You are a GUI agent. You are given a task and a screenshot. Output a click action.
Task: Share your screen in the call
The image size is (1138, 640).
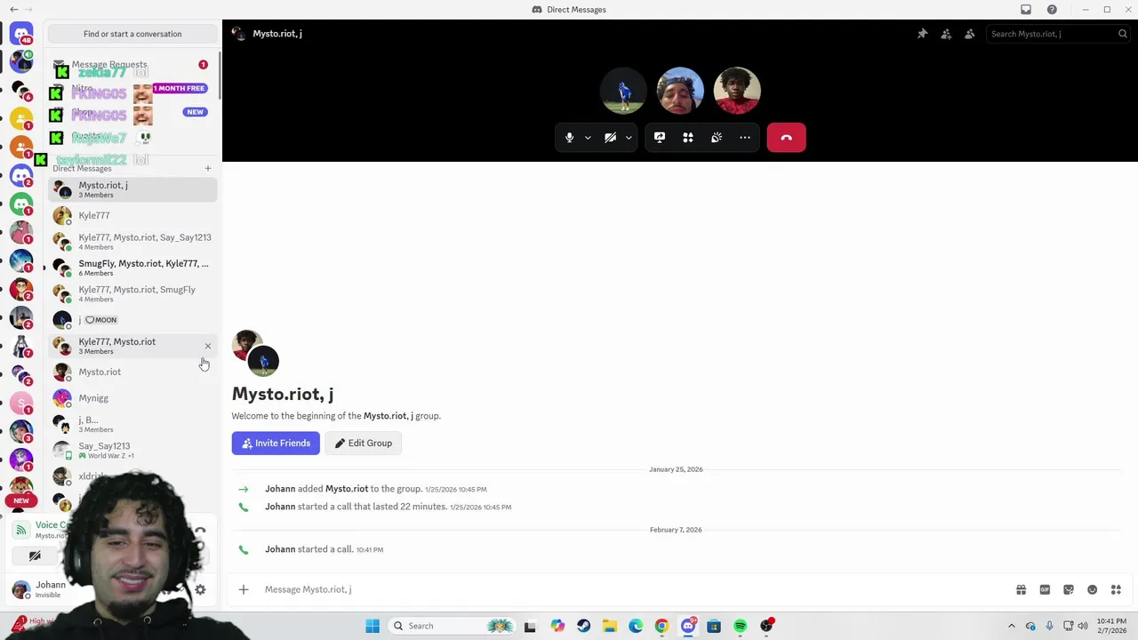point(660,138)
